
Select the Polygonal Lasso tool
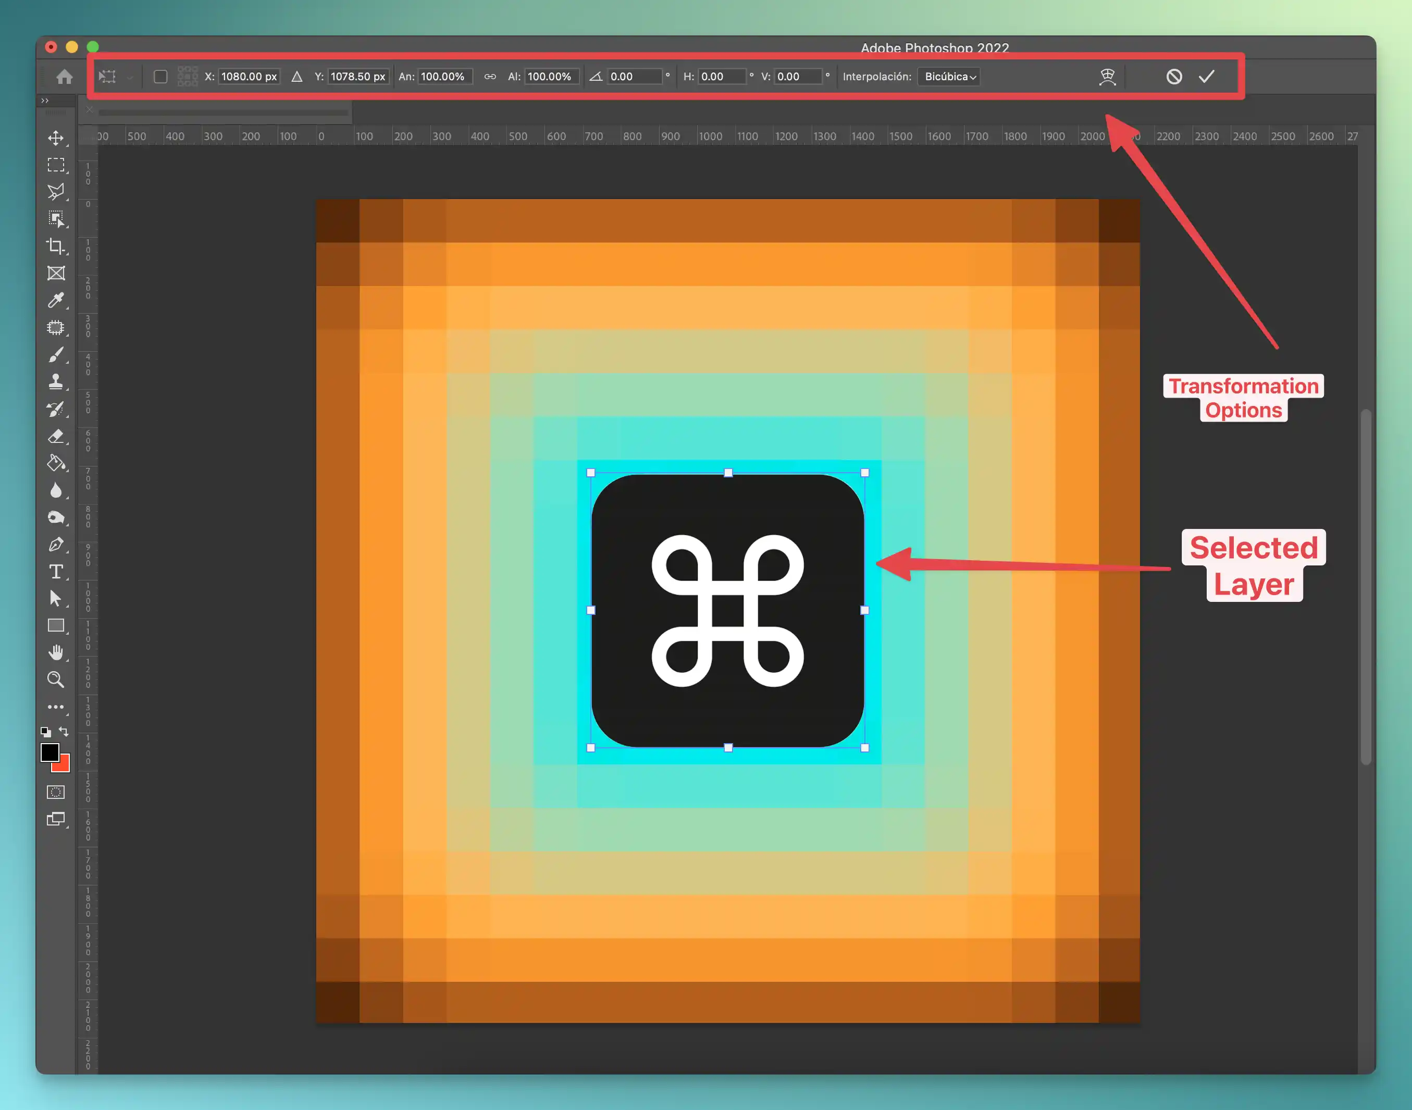(x=56, y=192)
